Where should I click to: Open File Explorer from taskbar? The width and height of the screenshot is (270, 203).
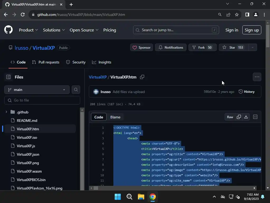[141, 197]
